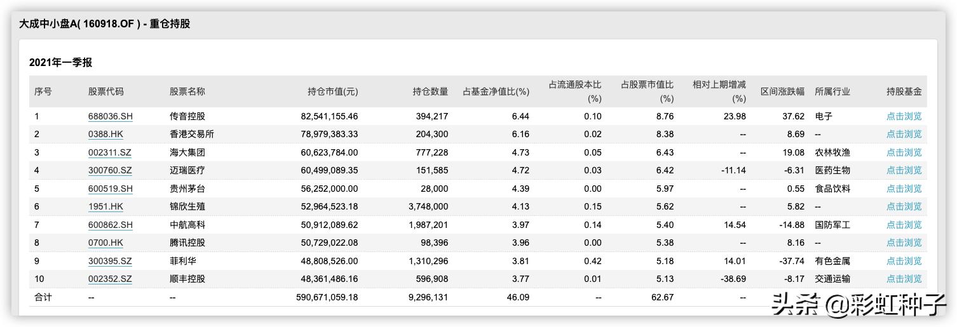Image resolution: width=957 pixels, height=327 pixels.
Task: Select the 2021年一季报 heading
Action: coord(60,62)
